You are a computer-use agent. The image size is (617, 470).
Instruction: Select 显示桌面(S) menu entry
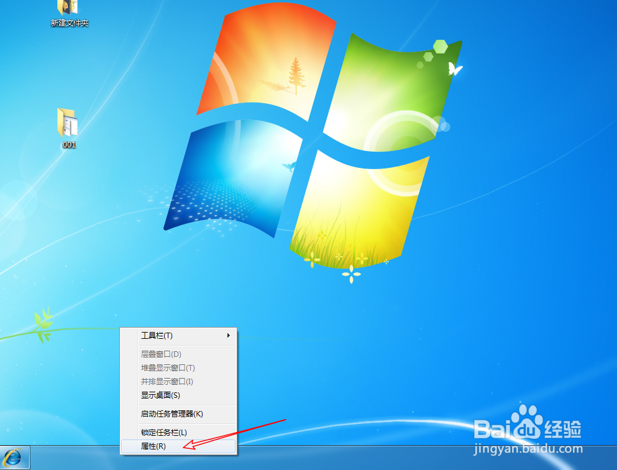click(x=179, y=395)
